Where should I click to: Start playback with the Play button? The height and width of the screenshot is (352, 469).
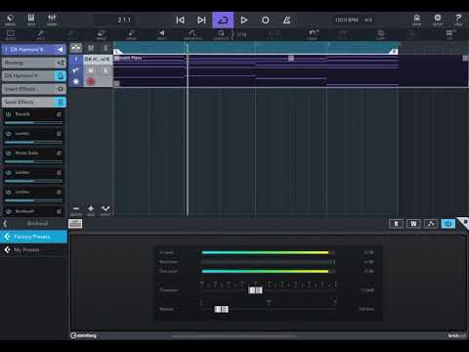click(x=244, y=21)
